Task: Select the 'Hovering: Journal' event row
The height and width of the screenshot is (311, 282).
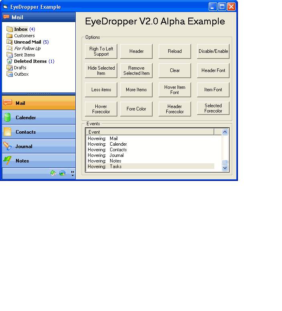Action: (151, 155)
